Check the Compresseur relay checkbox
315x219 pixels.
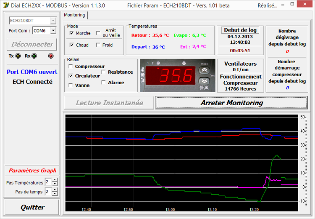pos(71,67)
